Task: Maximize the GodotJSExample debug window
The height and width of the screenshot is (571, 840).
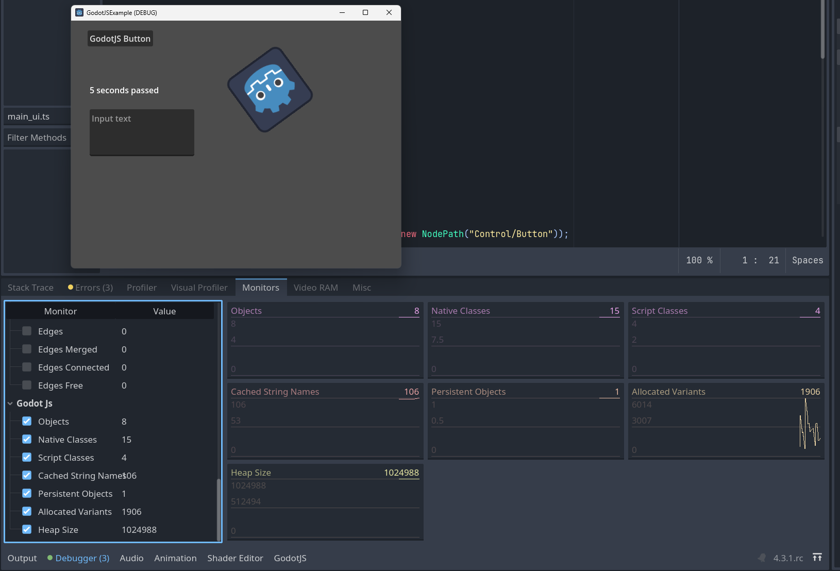Action: (x=365, y=12)
